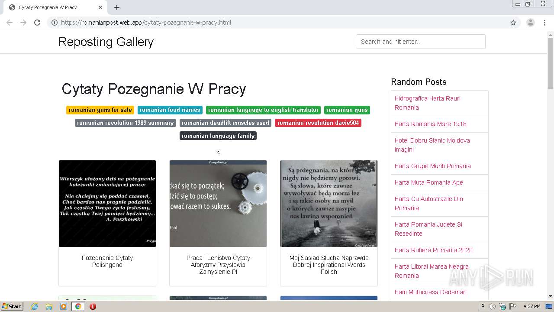Click the network tray icon

tap(502, 306)
